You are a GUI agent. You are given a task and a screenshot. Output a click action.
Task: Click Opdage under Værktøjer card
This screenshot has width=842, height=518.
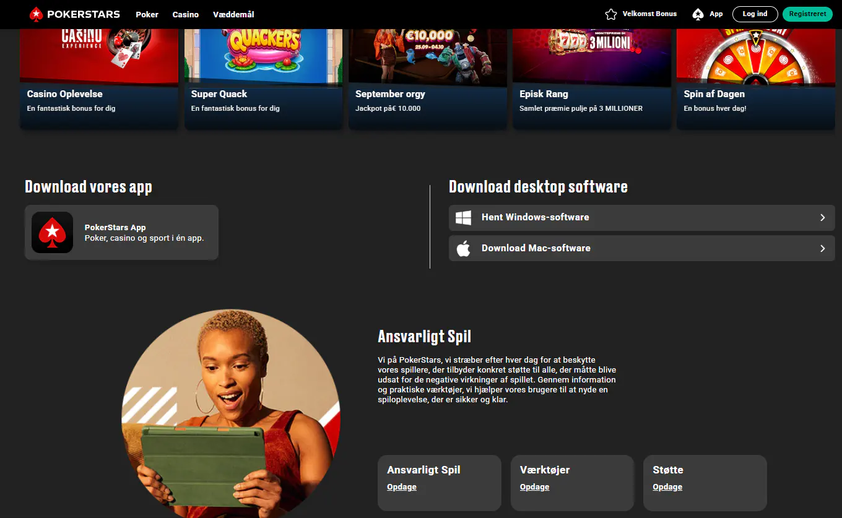coord(535,487)
